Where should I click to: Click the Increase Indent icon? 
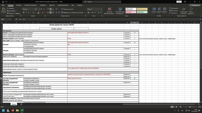[x=59, y=13]
